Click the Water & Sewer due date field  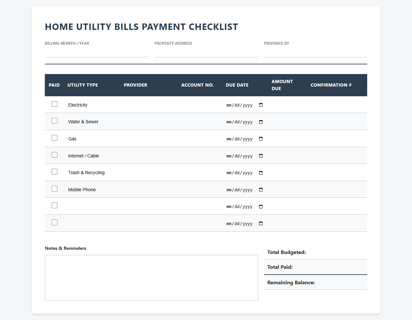pos(245,122)
